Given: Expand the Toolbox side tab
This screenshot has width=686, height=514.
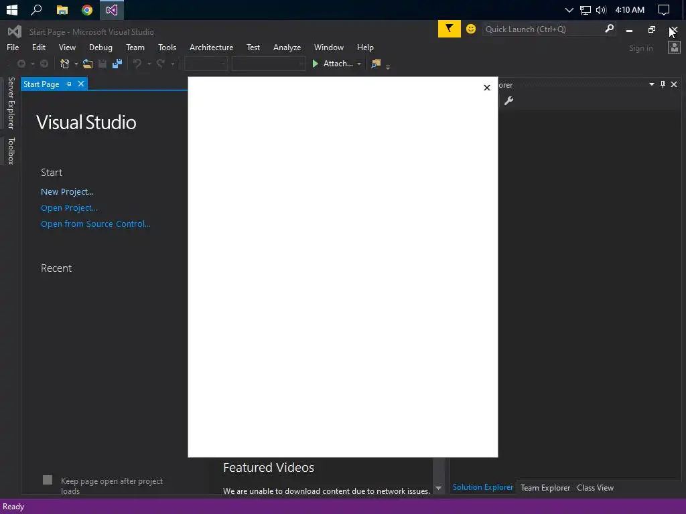Looking at the screenshot, I should point(11,151).
